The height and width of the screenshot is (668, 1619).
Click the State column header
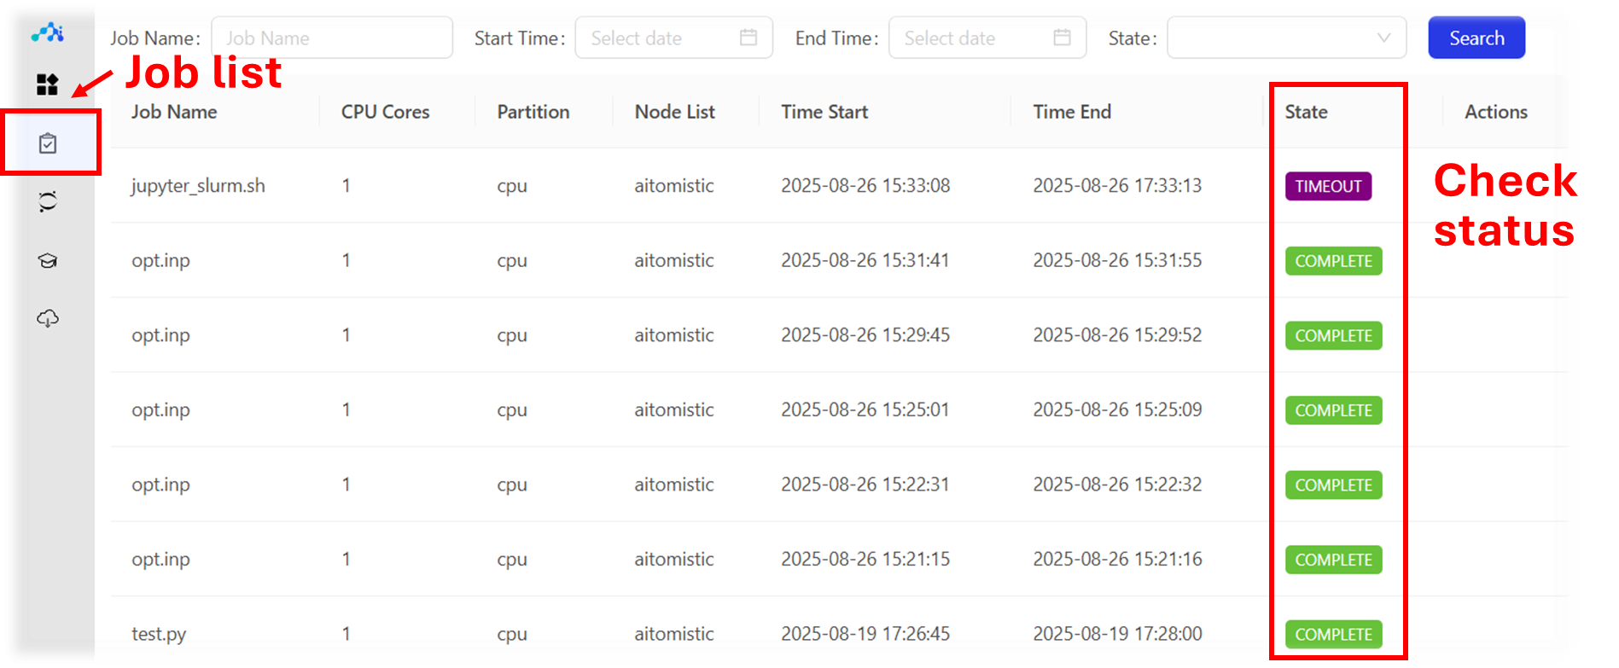(x=1306, y=112)
